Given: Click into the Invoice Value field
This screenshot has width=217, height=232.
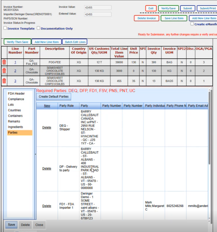Looking at the screenshot, I should coord(98,8).
